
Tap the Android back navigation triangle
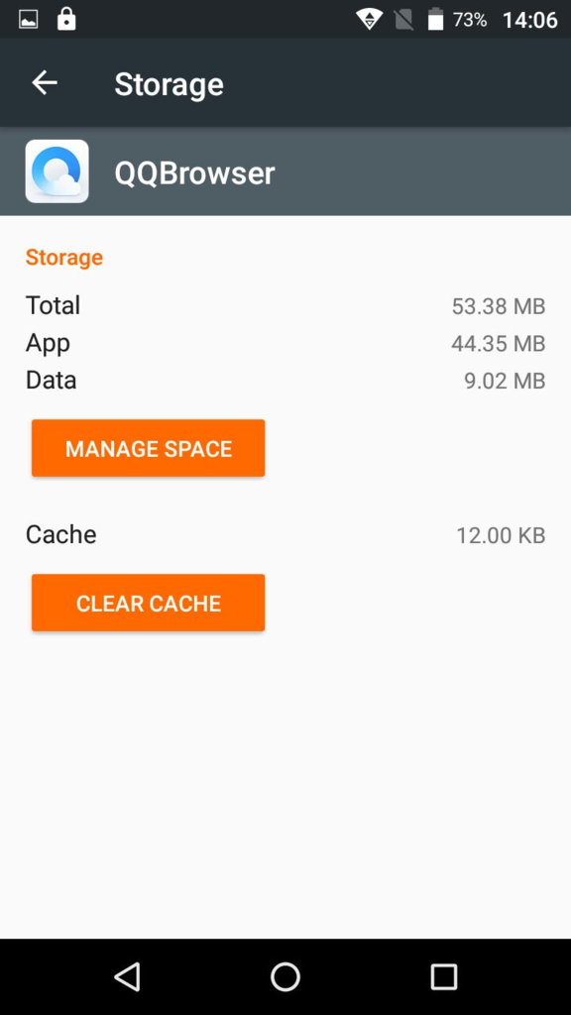pyautogui.click(x=127, y=976)
